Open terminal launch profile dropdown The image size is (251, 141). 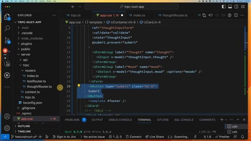[226, 120]
